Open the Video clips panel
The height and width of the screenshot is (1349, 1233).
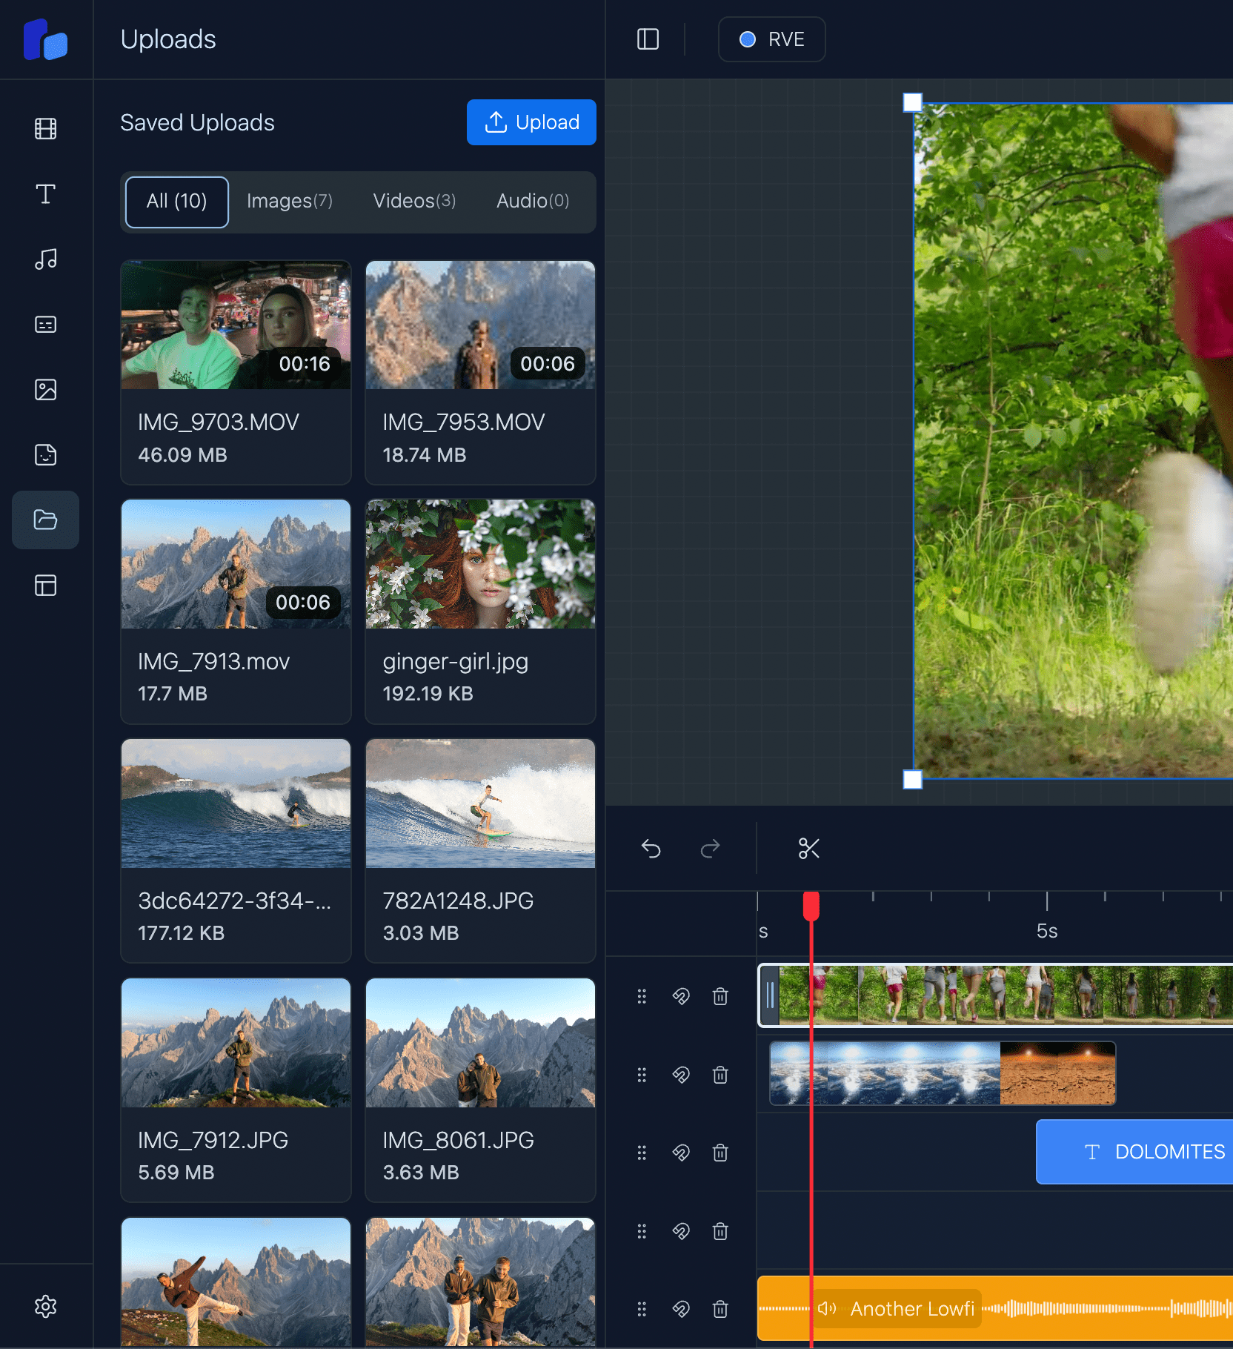(x=45, y=128)
